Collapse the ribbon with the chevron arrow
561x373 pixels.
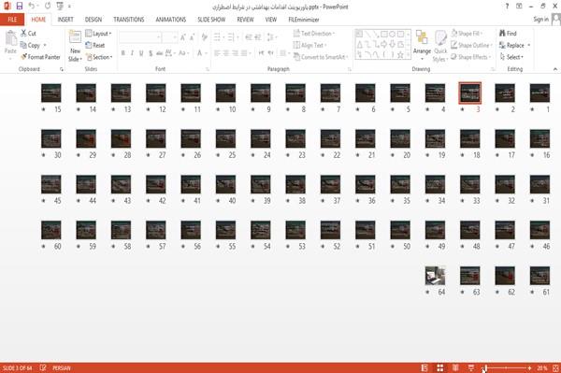click(x=554, y=69)
